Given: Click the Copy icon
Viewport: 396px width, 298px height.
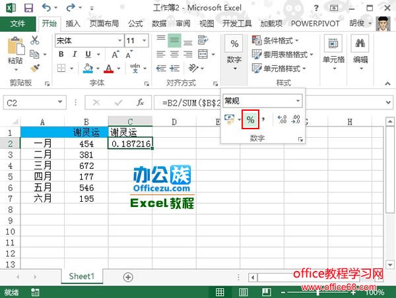Looking at the screenshot, I should (x=34, y=54).
